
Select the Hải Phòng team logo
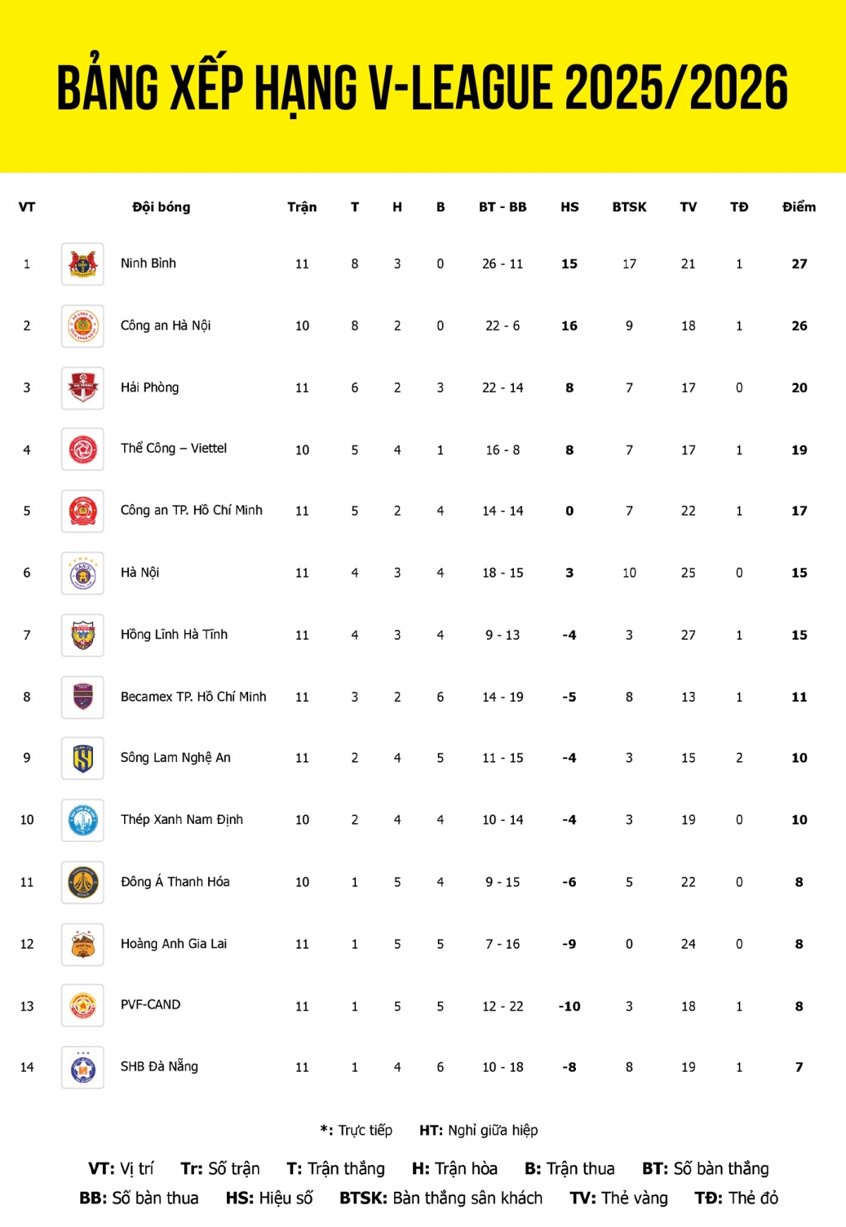point(82,388)
